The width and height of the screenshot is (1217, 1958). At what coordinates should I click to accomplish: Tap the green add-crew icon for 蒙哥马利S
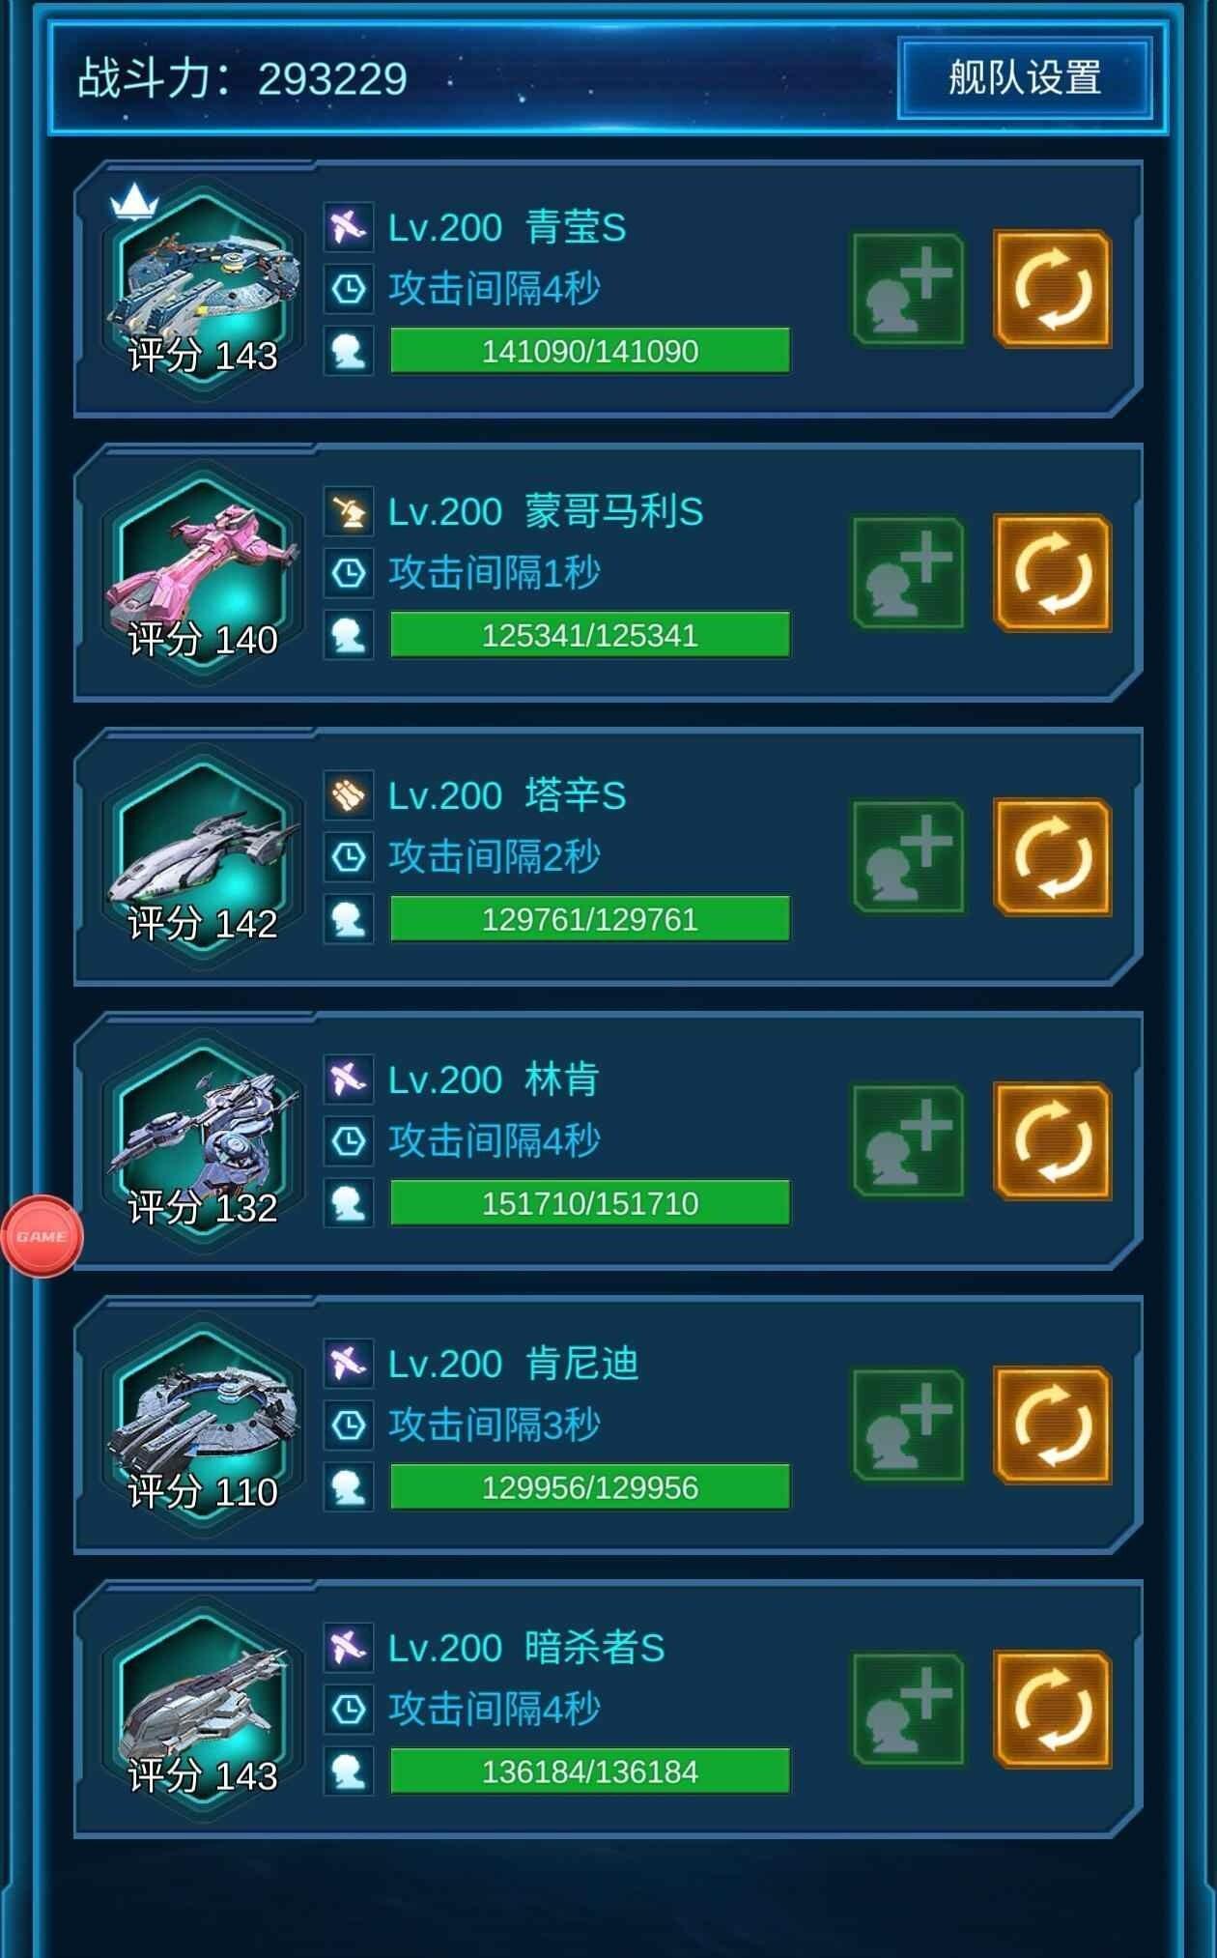(x=908, y=573)
